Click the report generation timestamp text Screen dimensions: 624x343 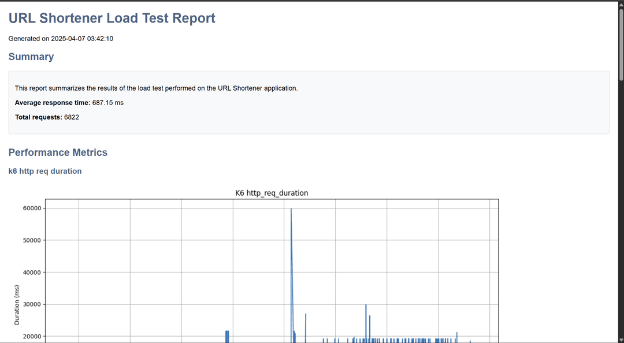(61, 39)
